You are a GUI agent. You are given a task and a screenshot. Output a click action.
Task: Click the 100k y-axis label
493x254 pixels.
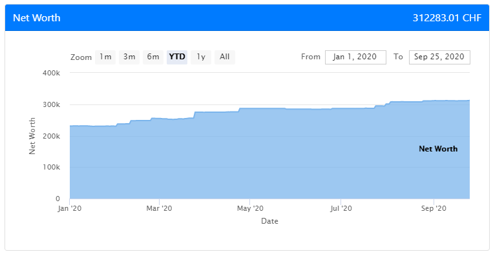(51, 167)
